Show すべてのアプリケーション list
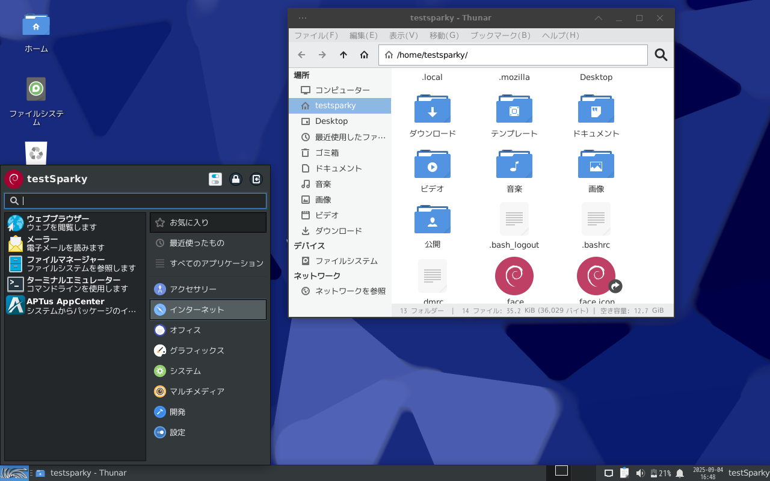This screenshot has height=481, width=770. click(x=208, y=263)
